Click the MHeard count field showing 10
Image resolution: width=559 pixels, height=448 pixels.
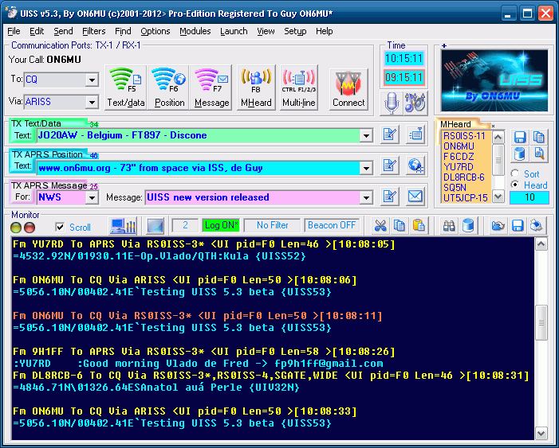(529, 197)
